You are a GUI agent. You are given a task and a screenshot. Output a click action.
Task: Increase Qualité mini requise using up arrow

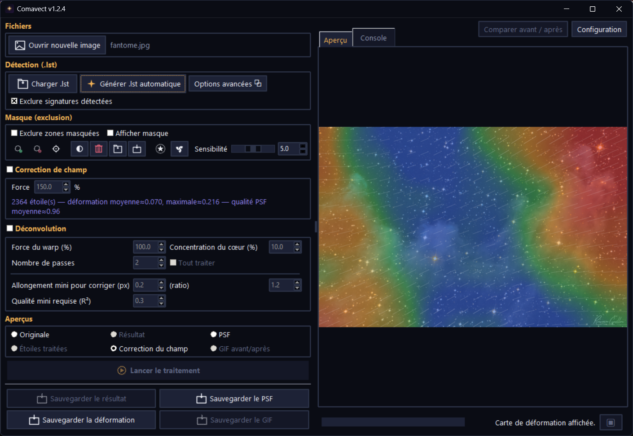click(x=162, y=298)
